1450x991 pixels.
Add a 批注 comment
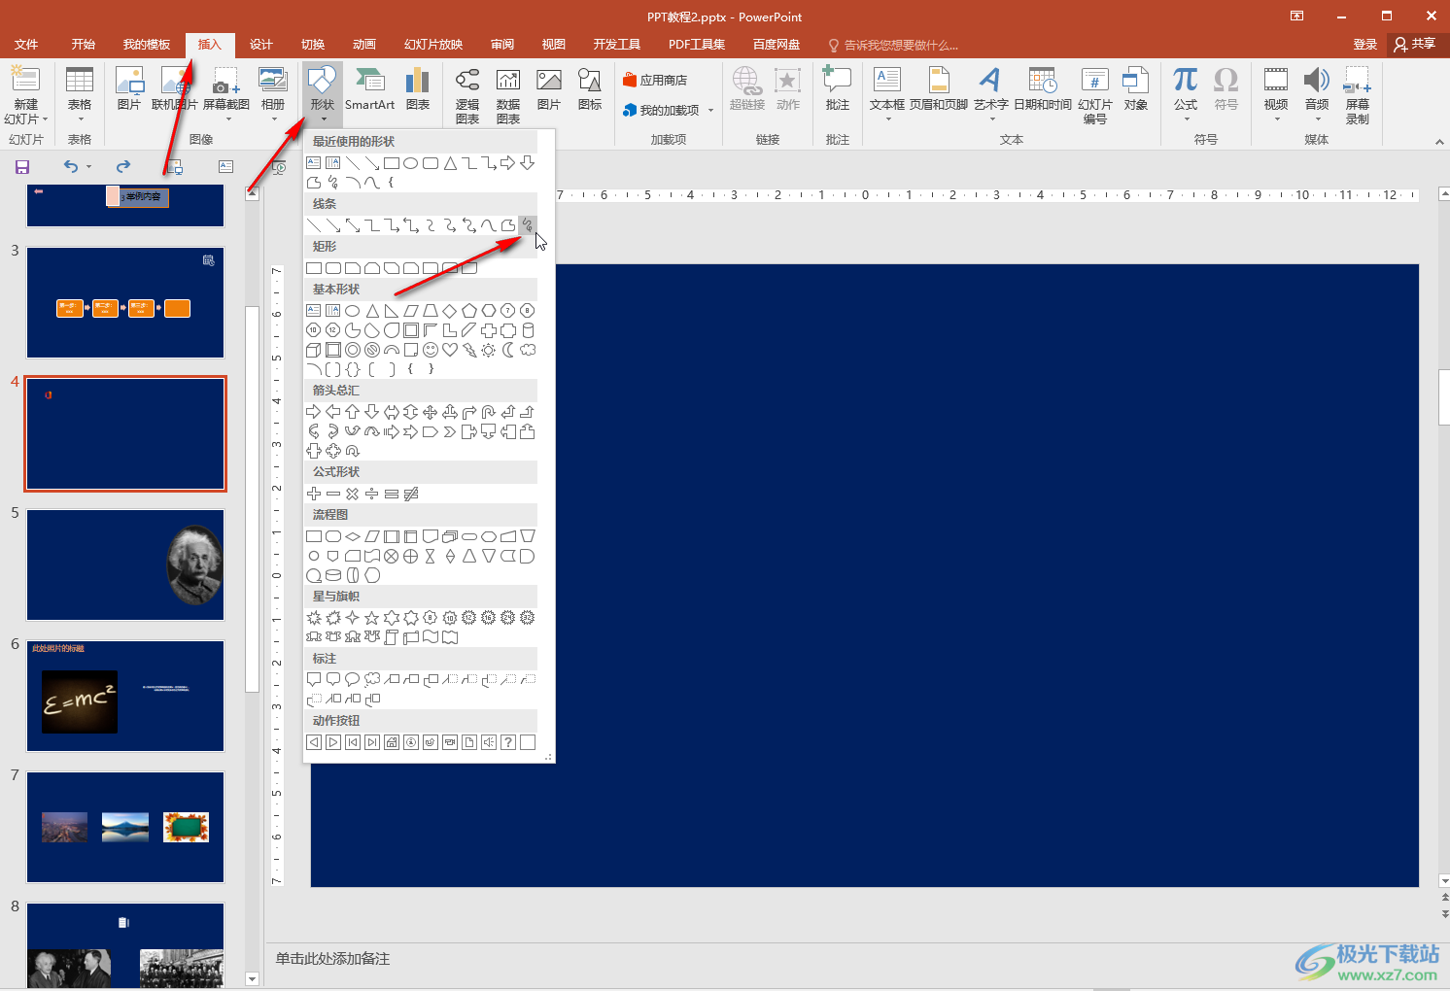pos(837,89)
